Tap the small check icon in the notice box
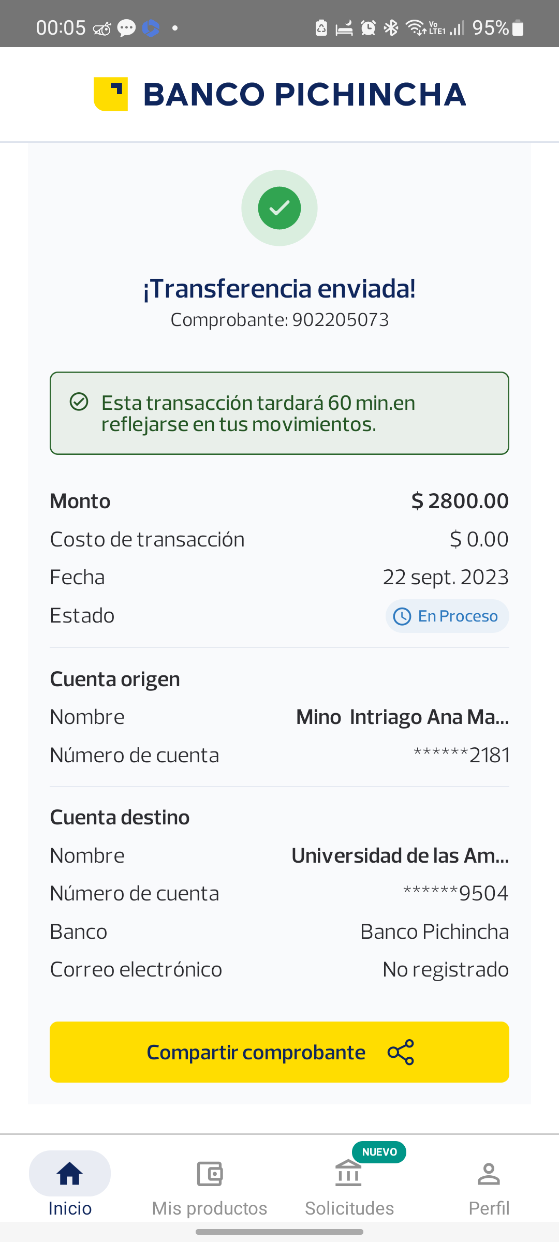The width and height of the screenshot is (559, 1242). (x=79, y=402)
